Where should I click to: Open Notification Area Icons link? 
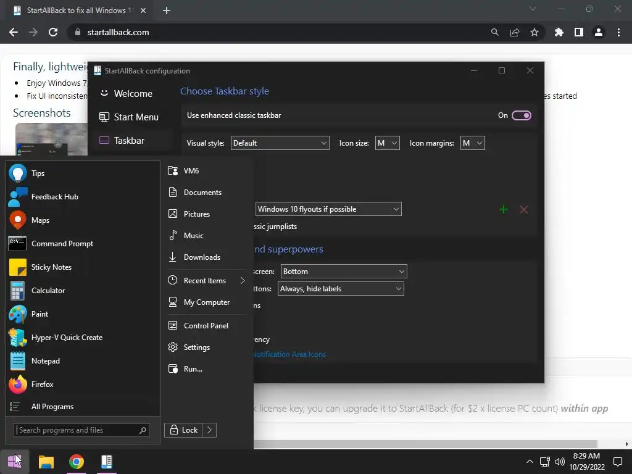tap(289, 354)
